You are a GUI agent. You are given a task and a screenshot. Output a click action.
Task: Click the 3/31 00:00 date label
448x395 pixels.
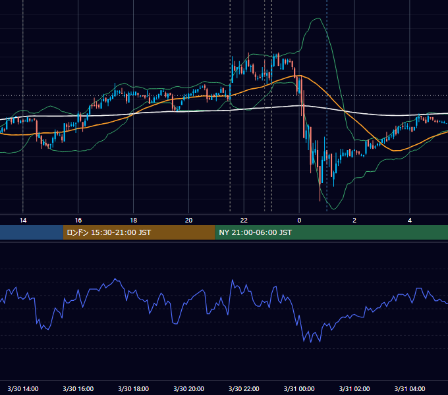(x=299, y=388)
